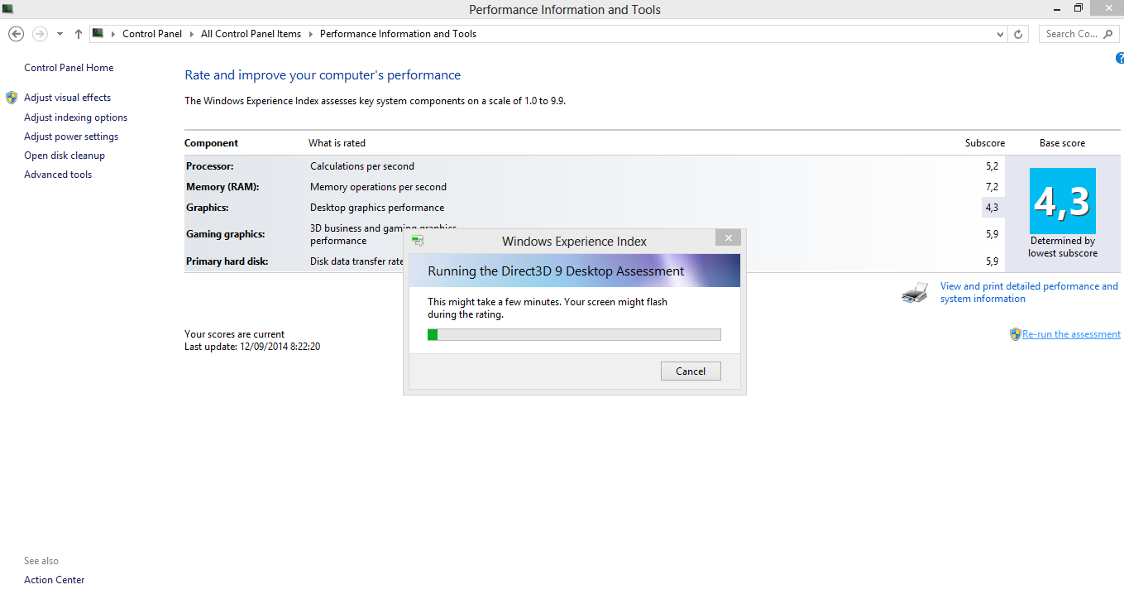Expand the chevron after All Control Panel Items

point(310,34)
